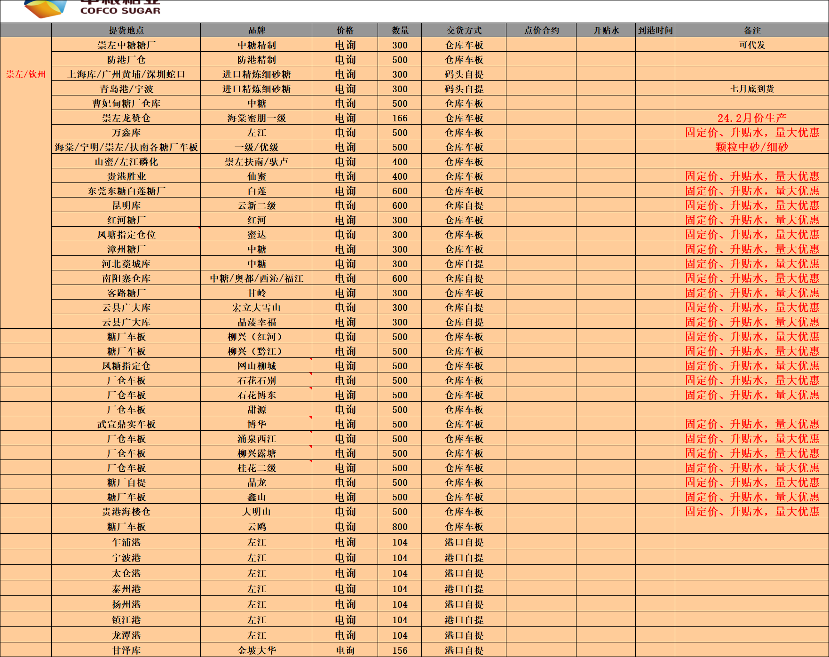Select the 金坡大华 brand cell

pyautogui.click(x=256, y=650)
